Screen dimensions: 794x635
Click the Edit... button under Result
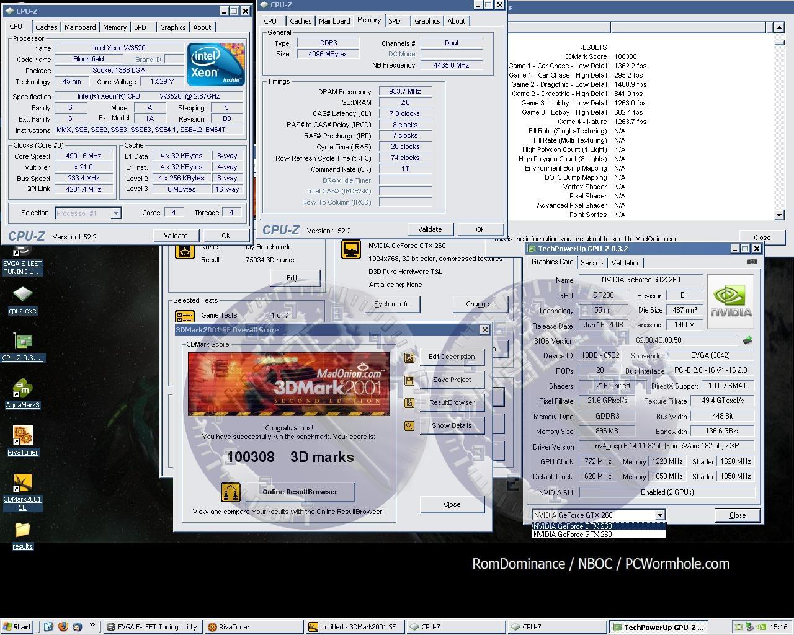click(x=294, y=278)
